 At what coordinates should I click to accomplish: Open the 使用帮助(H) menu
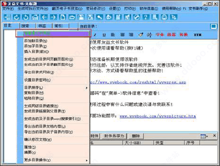(x=171, y=9)
